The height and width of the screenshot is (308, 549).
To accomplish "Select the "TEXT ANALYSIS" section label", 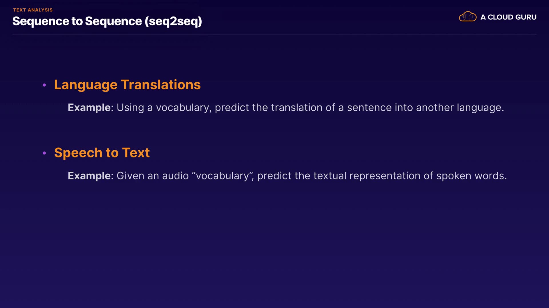I will tap(33, 10).
